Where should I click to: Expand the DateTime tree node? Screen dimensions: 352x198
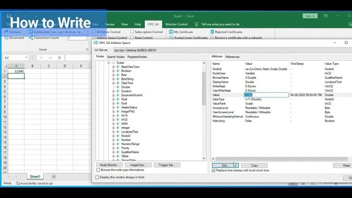(x=114, y=83)
